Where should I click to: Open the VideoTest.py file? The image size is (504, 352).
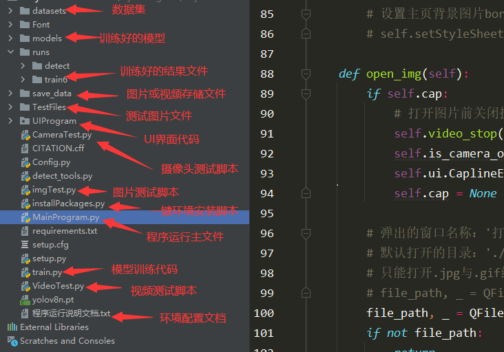(58, 286)
